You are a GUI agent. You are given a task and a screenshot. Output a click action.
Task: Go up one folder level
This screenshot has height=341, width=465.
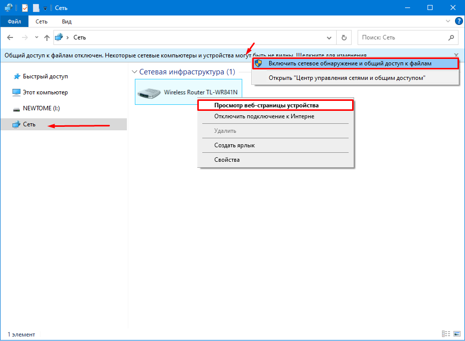coord(47,37)
